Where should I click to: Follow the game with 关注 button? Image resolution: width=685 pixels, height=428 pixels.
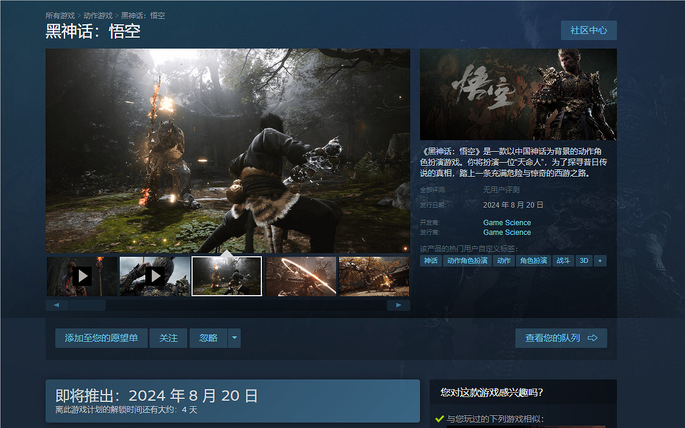pyautogui.click(x=168, y=338)
